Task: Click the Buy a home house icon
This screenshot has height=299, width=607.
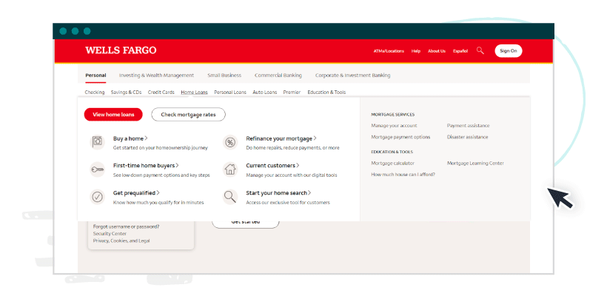Action: click(x=97, y=142)
